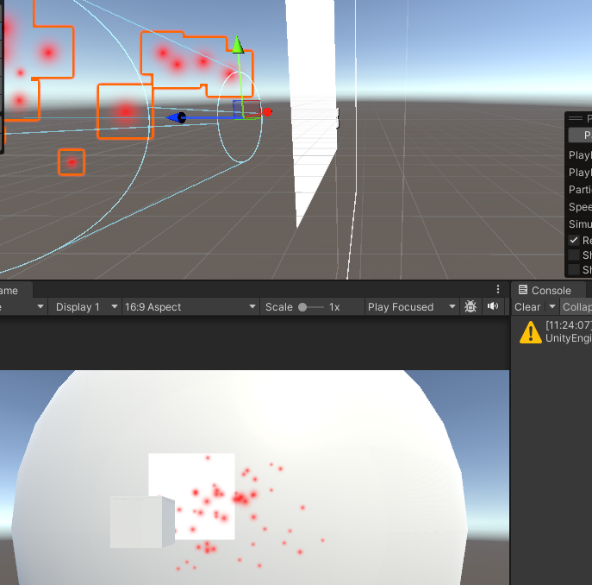Click the small cube in Game view
This screenshot has height=585, width=592.
[x=141, y=522]
